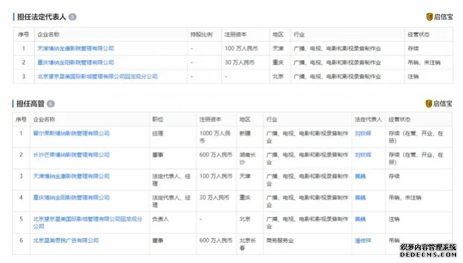View legal representative 刘歆晖 for 霍尔果斯博纳

click(x=363, y=134)
